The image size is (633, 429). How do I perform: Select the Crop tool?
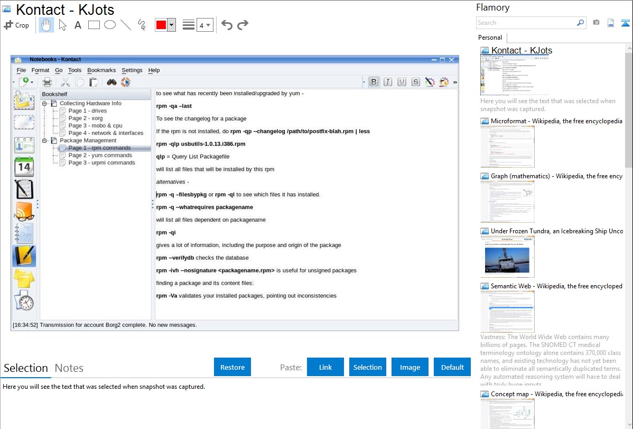click(16, 25)
